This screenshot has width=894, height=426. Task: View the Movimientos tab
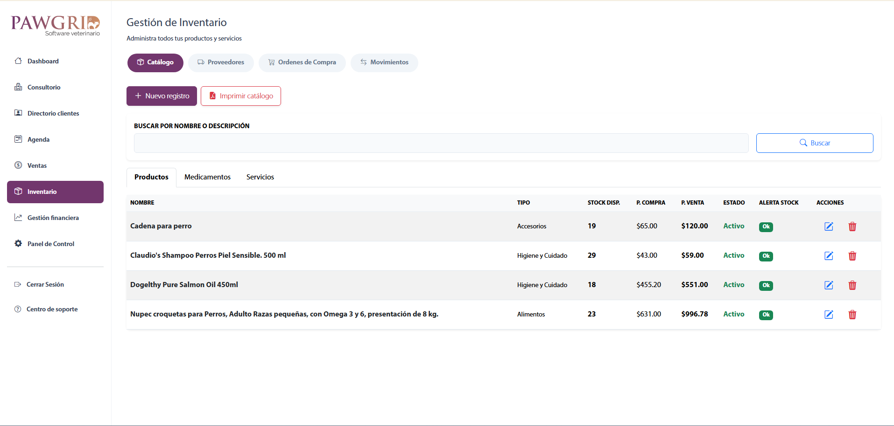[x=384, y=62]
